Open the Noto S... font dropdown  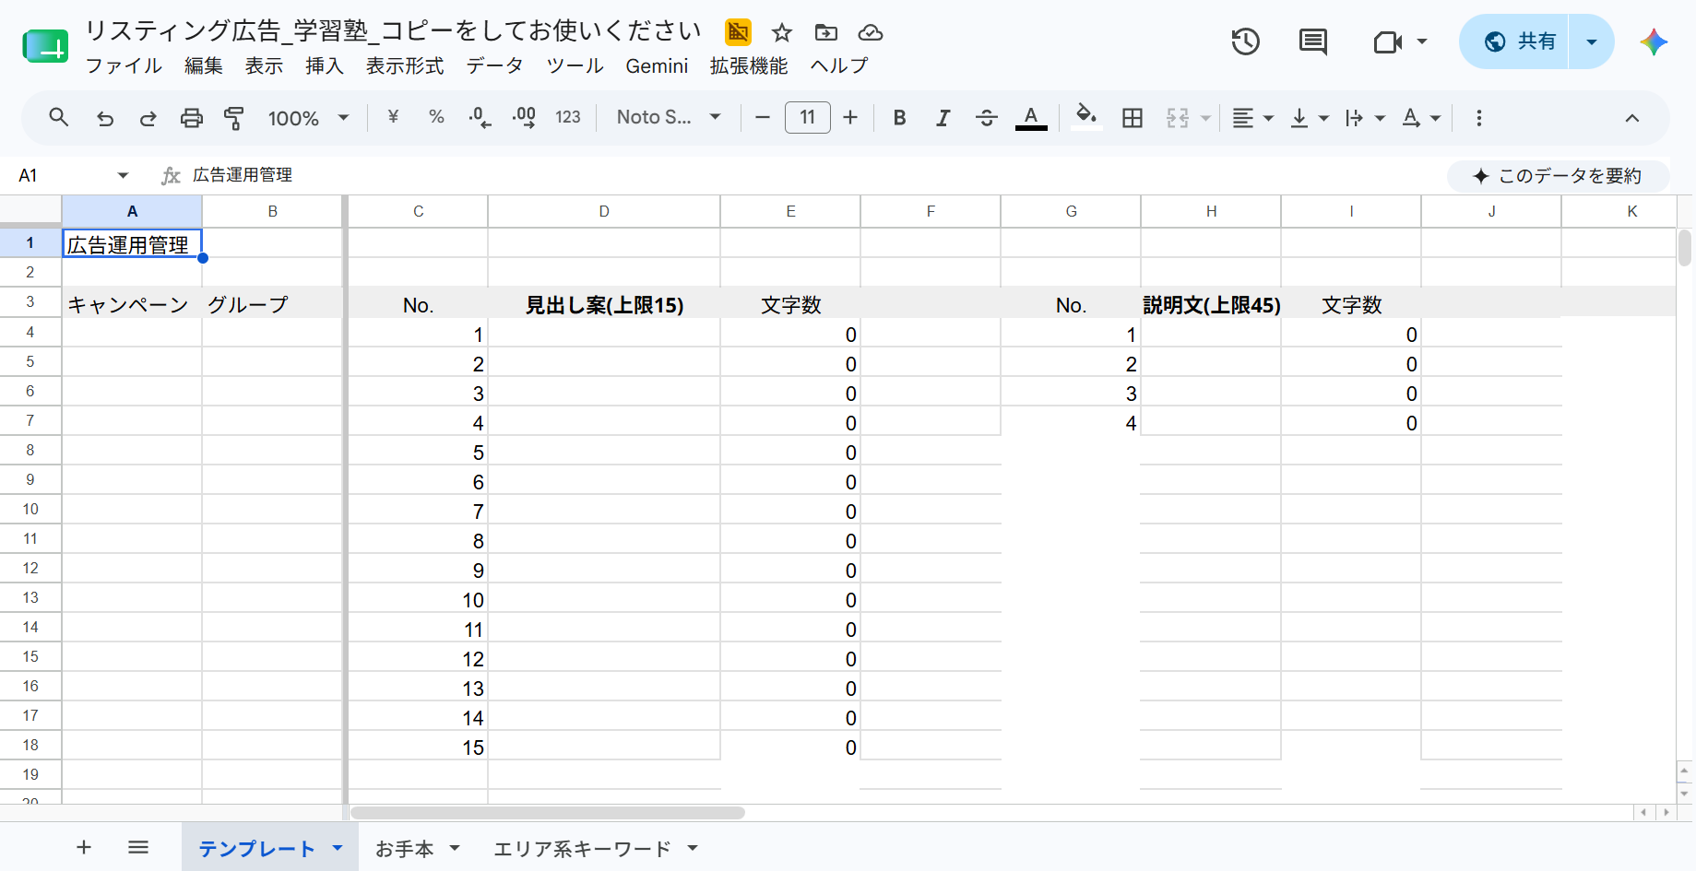pos(669,117)
